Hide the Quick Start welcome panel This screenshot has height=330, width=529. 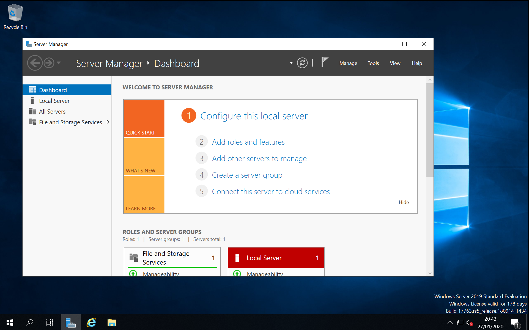(404, 202)
